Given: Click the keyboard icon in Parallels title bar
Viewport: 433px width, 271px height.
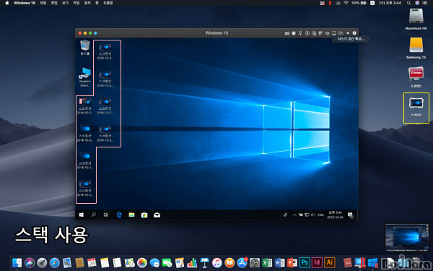Looking at the screenshot, I should click(287, 33).
